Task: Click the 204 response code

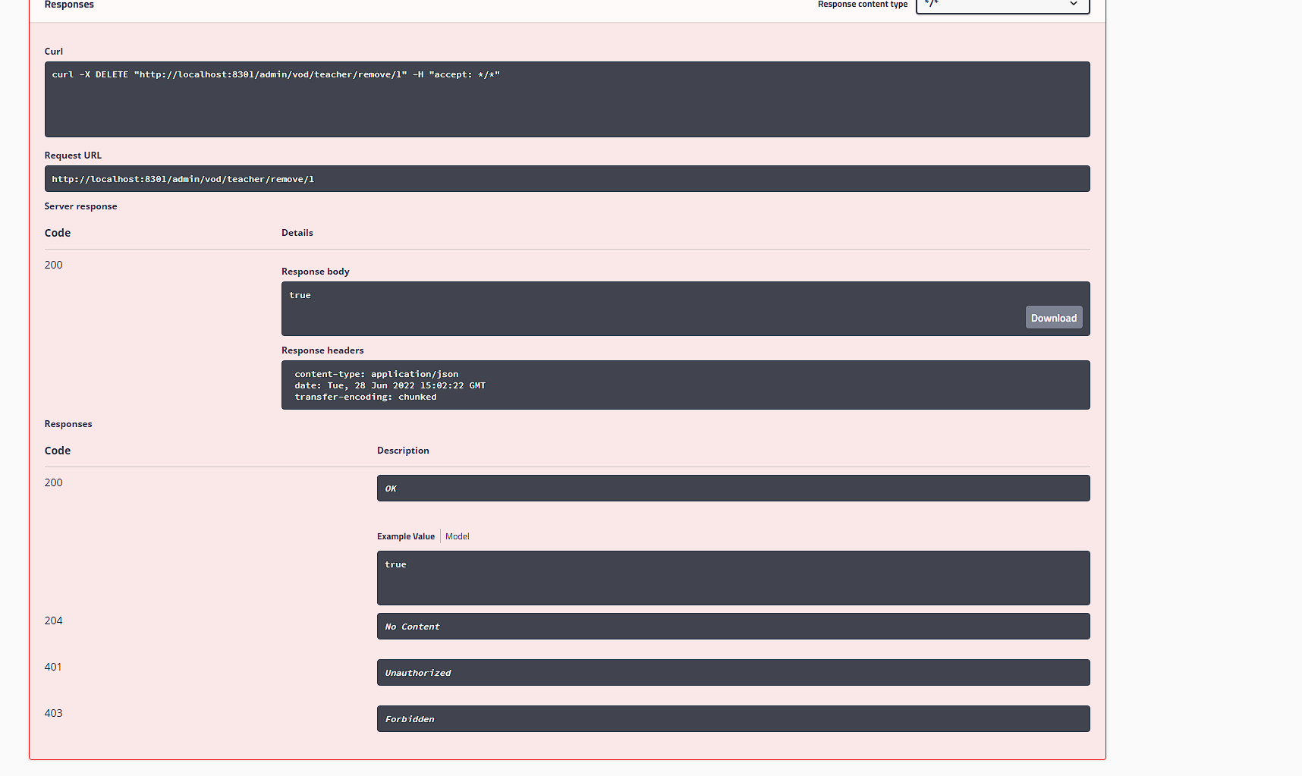Action: (54, 620)
